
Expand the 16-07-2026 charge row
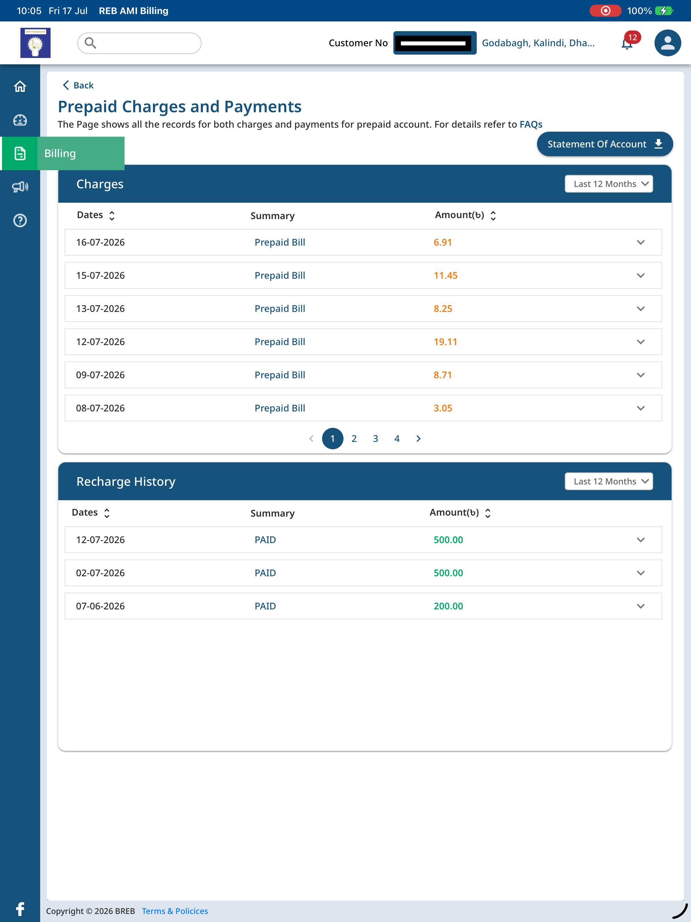point(640,242)
